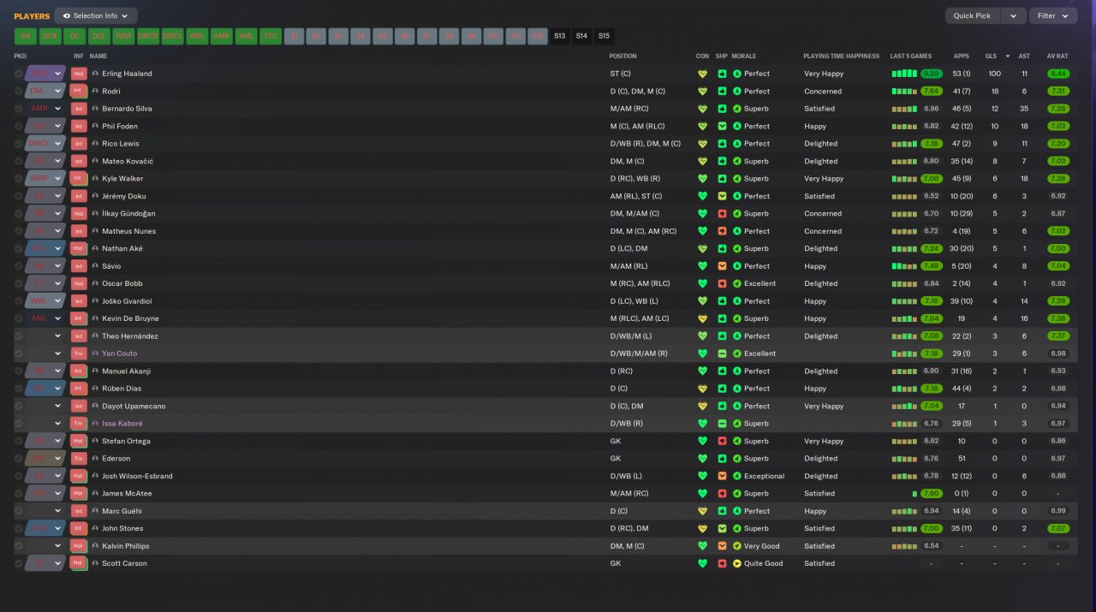Open AML position dropdown for Kevin De Bruyne
Screen dimensions: 1096x612
45,318
